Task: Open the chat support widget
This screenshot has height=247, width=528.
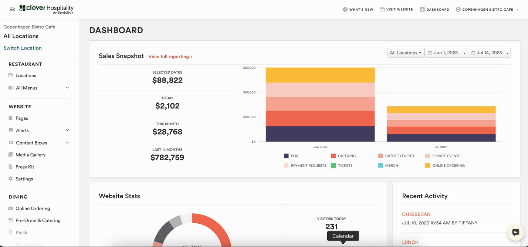Action: pos(516,232)
